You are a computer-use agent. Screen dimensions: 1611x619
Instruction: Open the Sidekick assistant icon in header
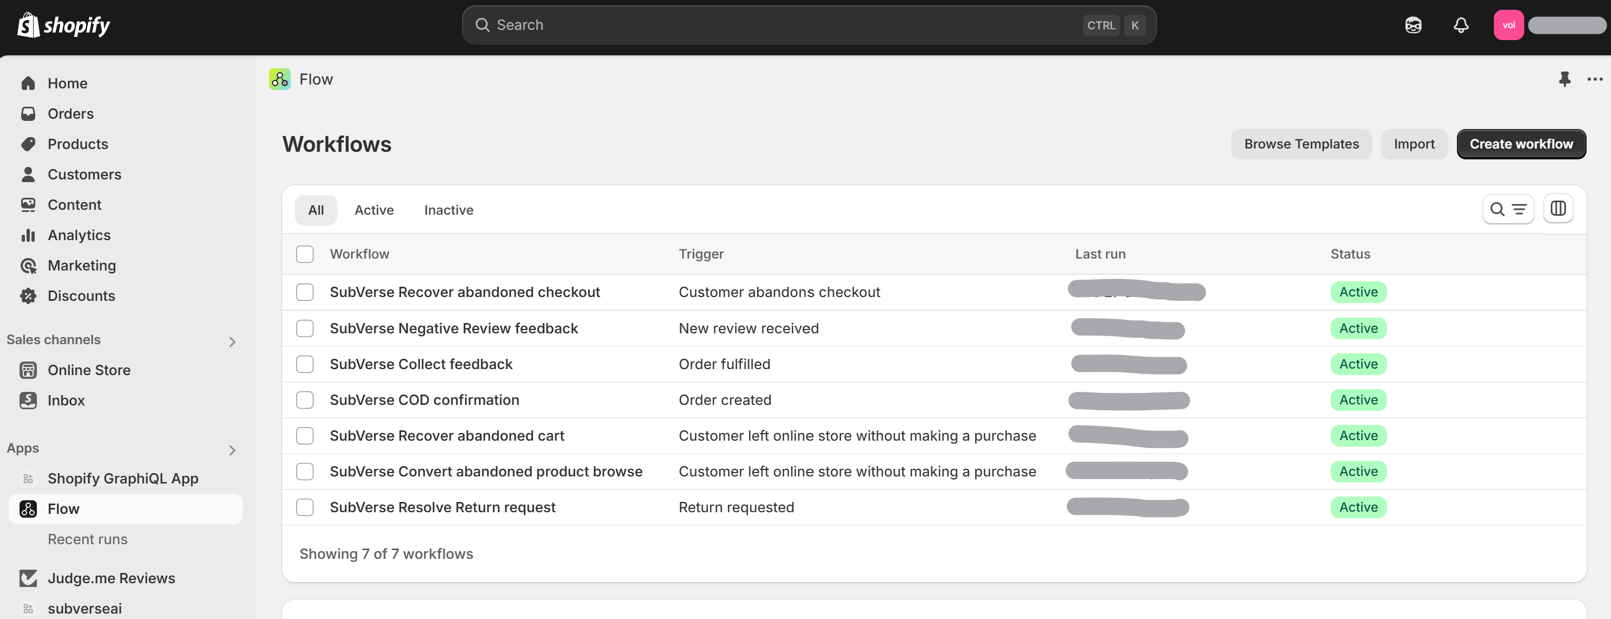[x=1413, y=25]
